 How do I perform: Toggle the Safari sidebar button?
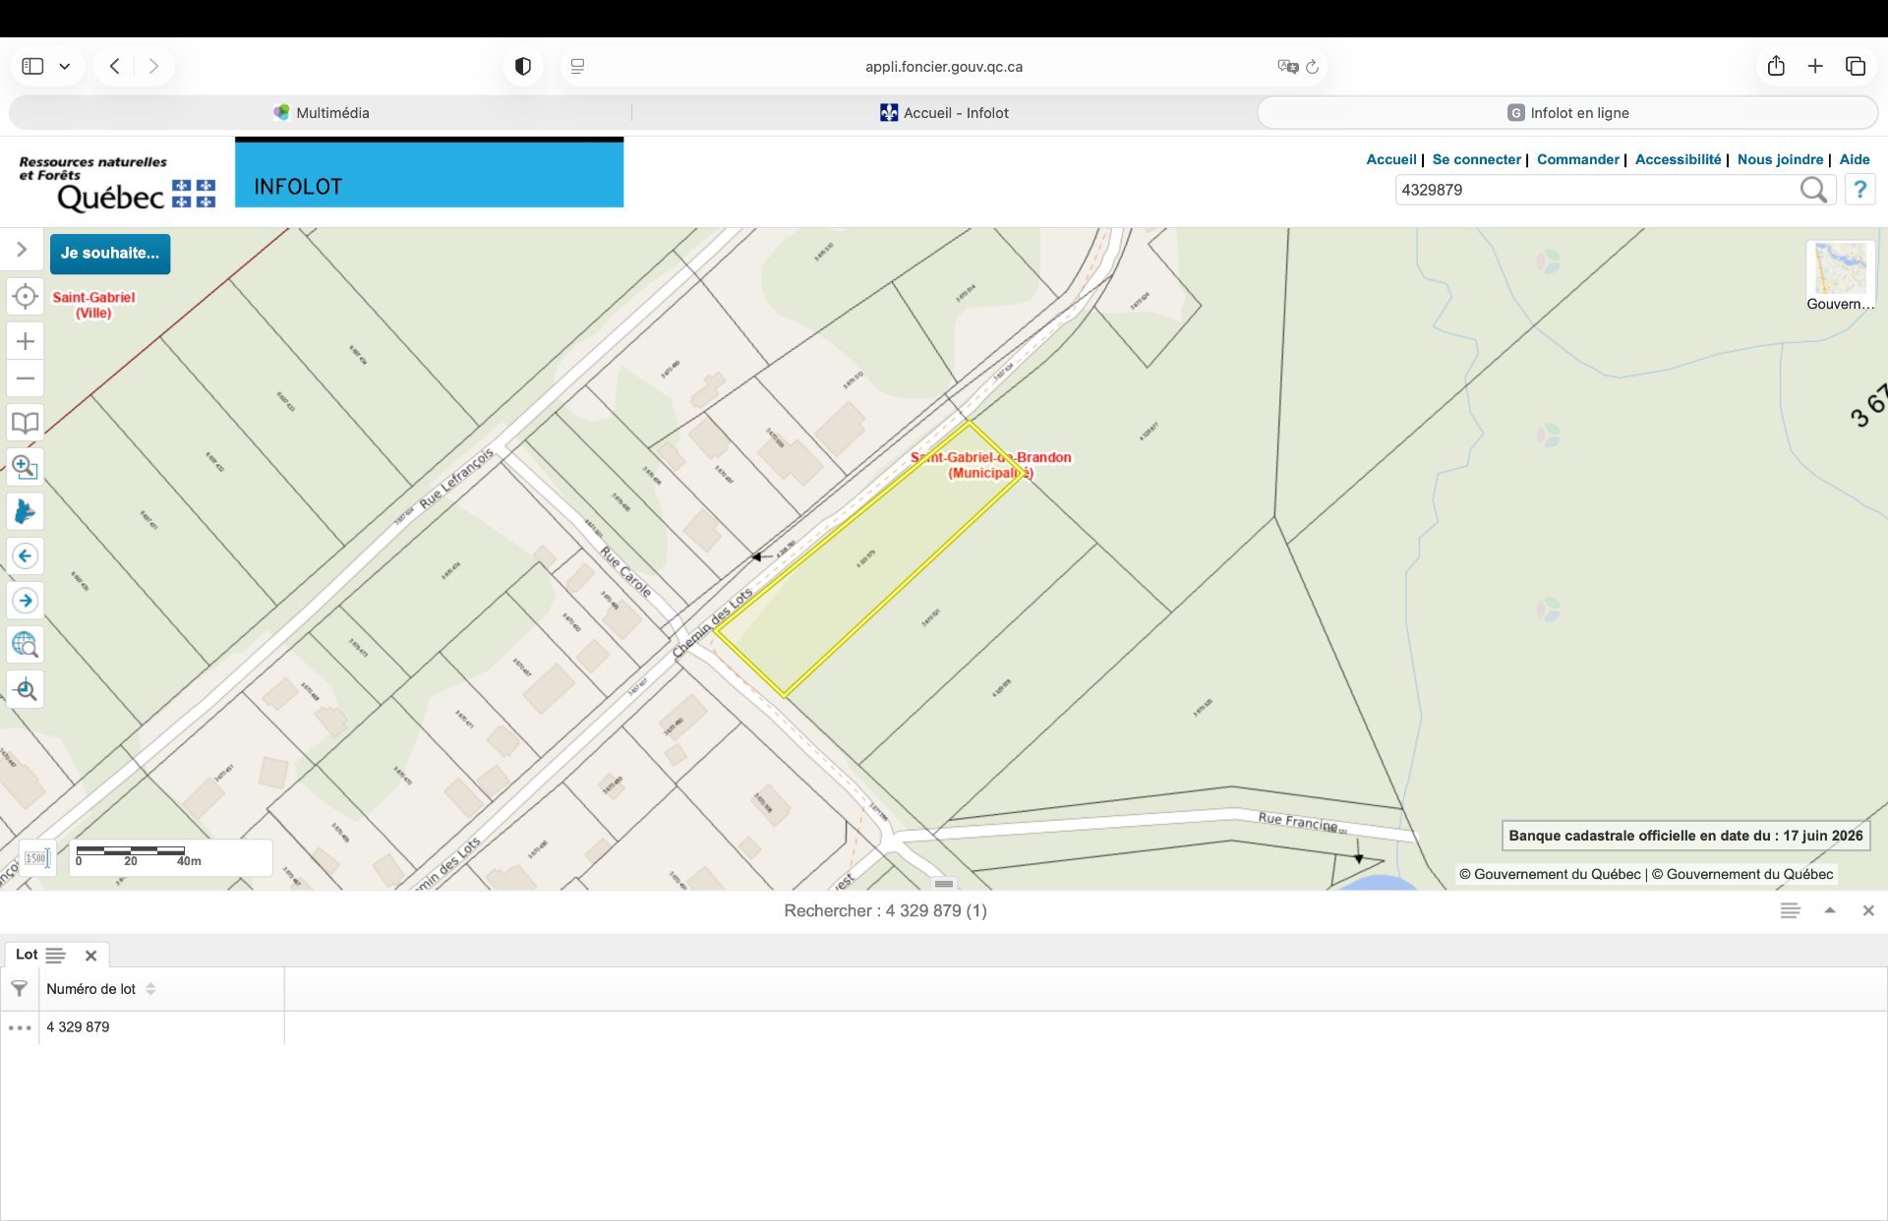click(x=32, y=66)
